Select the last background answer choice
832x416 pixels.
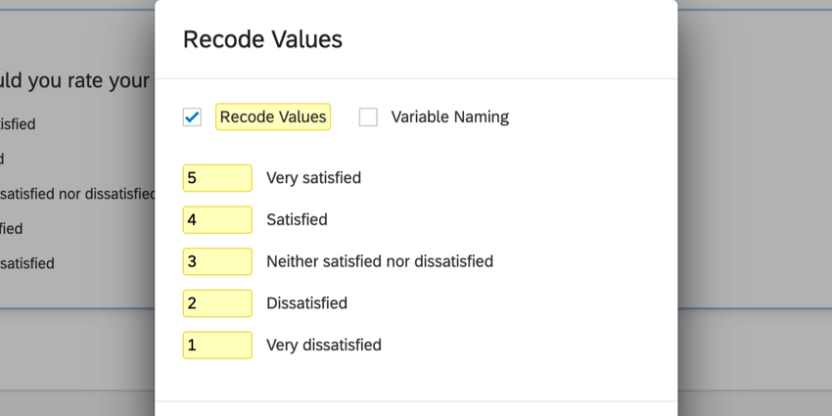[x=27, y=263]
